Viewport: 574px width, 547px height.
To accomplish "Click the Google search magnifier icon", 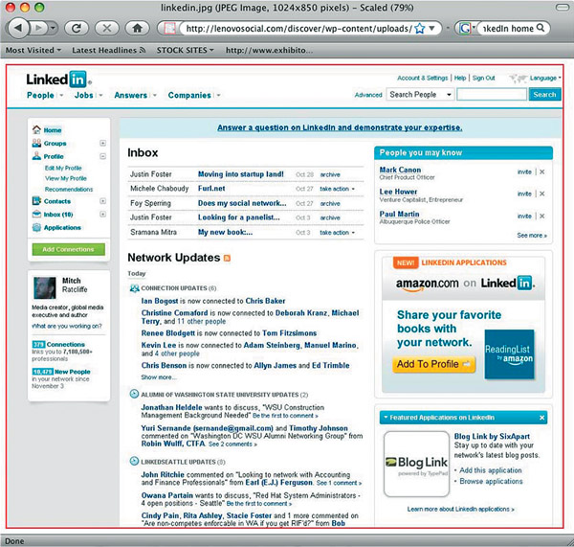I will click(x=541, y=28).
